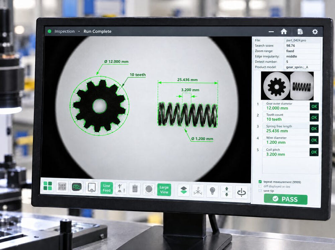Image resolution: width=335 pixels, height=250 pixels.
Task: Click the Ø 1.200 mm wire annotation
Action: click(x=202, y=139)
